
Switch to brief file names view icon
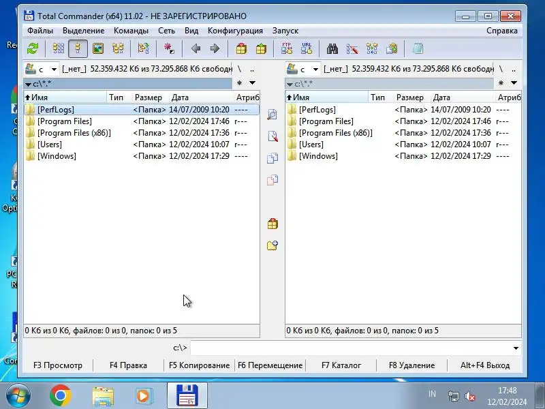click(x=59, y=48)
